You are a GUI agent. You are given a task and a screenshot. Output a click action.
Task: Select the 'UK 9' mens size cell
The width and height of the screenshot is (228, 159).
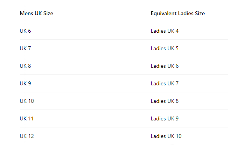click(x=25, y=83)
